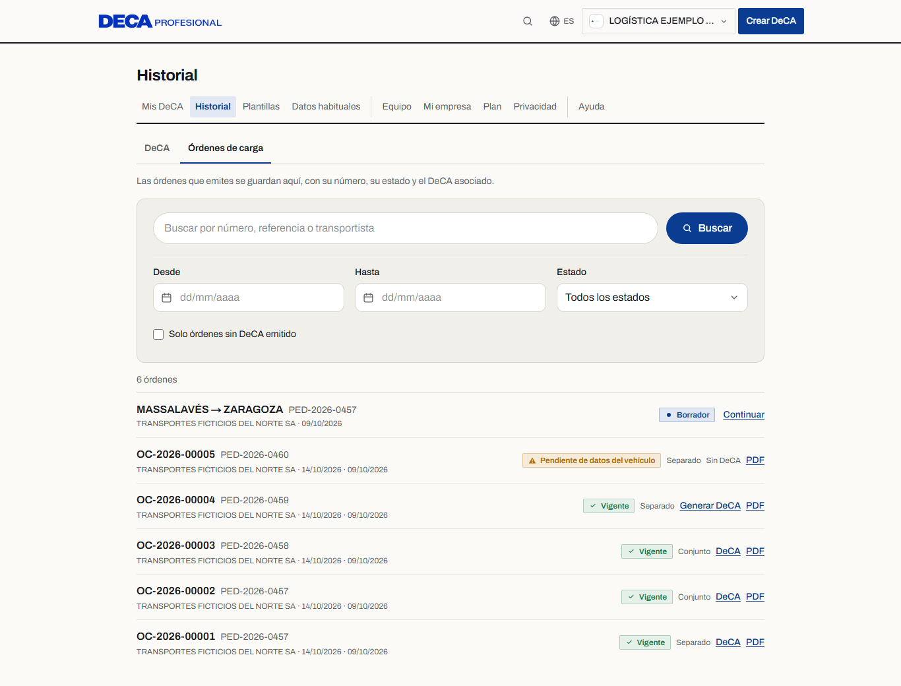Screen dimensions: 901x686
Task: Open the Ayuda tab
Action: click(x=592, y=107)
